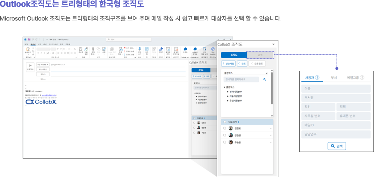Click the Attach File paperclip icon
The image size is (374, 177).
(x=93, y=49)
